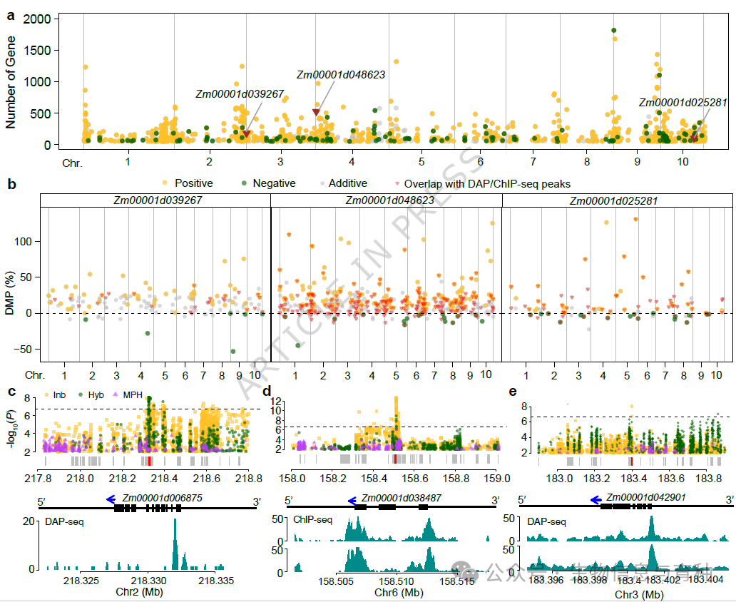This screenshot has height=602, width=736.
Task: Click the Zm00001d039267 annotation label in panel a
Action: tap(240, 94)
